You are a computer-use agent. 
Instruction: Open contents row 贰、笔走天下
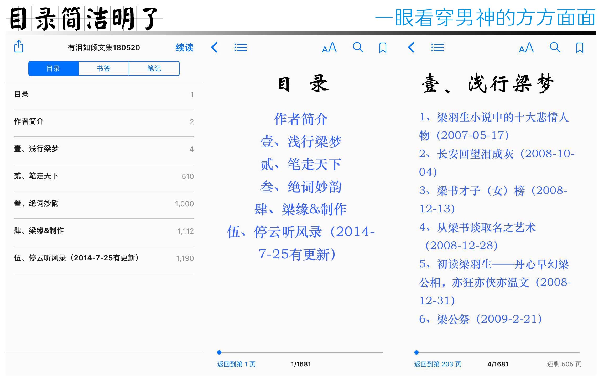click(x=104, y=176)
